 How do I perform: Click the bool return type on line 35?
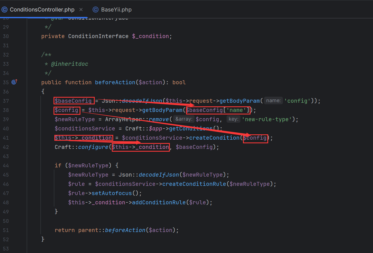pyautogui.click(x=179, y=82)
